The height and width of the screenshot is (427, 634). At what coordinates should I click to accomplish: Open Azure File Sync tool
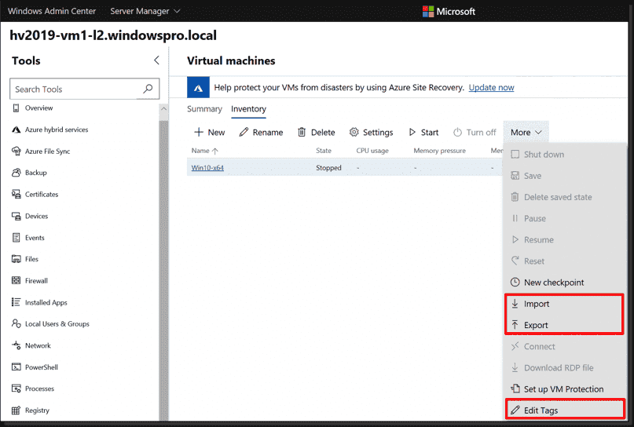coord(41,151)
